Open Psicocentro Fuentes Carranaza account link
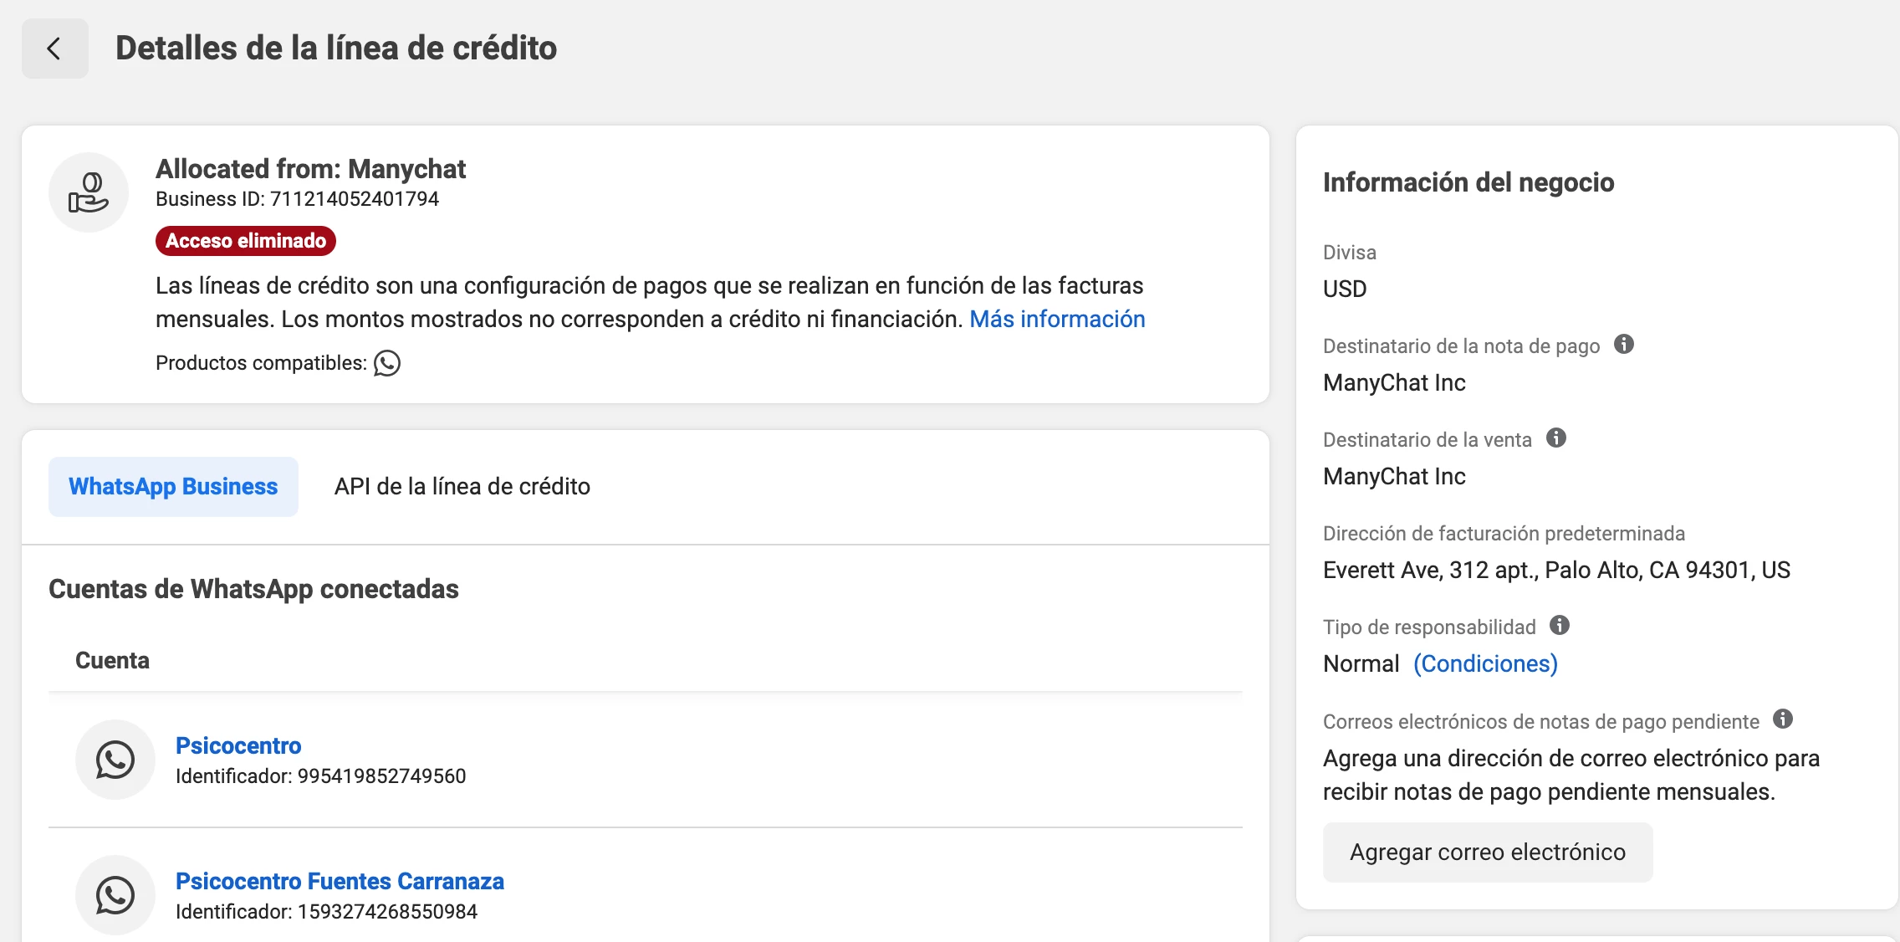This screenshot has height=942, width=1900. (x=340, y=881)
